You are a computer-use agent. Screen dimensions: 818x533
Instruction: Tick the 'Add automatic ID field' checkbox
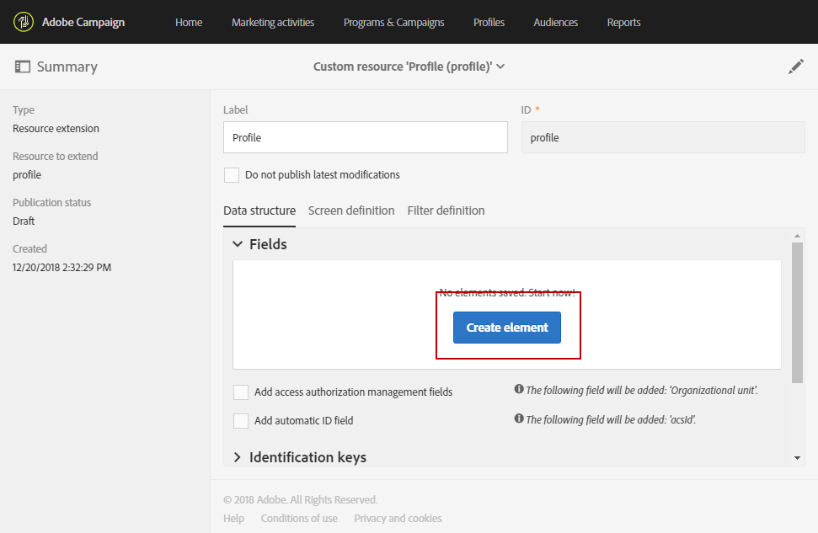pos(241,421)
